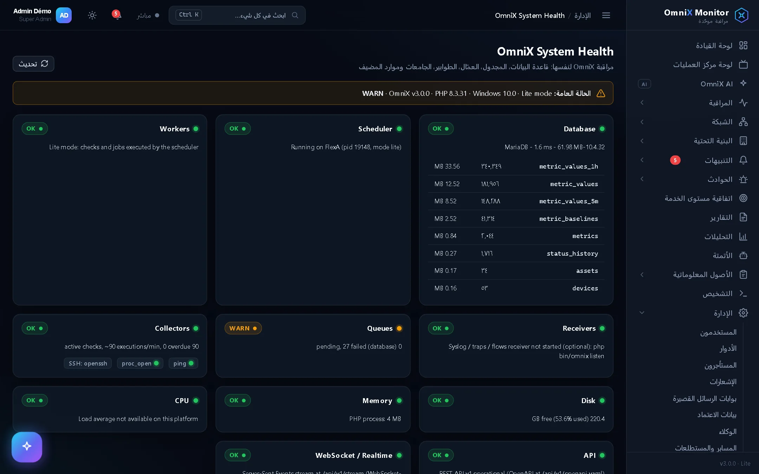Open the floating AI assistant button
The width and height of the screenshot is (759, 474).
[x=27, y=447]
